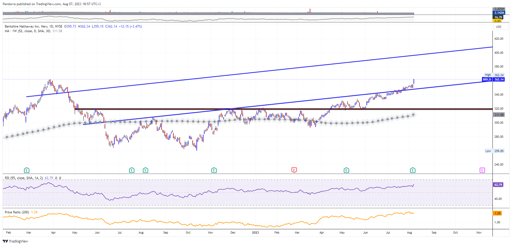Screen dimensions: 512x246
Task: Click the L355.15 low value
Action: tap(97, 26)
